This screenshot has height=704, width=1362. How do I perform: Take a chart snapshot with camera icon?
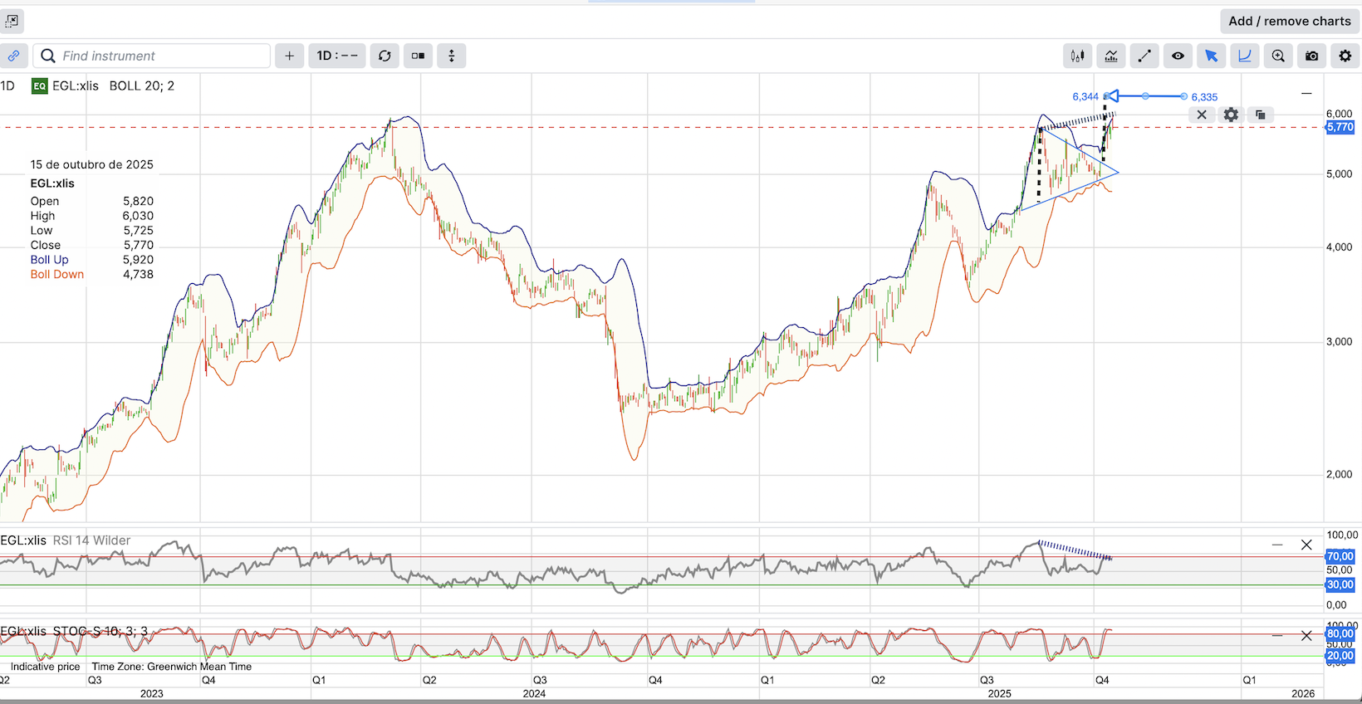pos(1311,56)
